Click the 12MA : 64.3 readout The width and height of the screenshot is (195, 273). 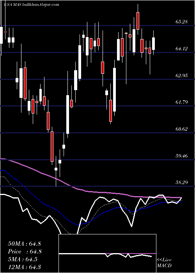(x=24, y=267)
